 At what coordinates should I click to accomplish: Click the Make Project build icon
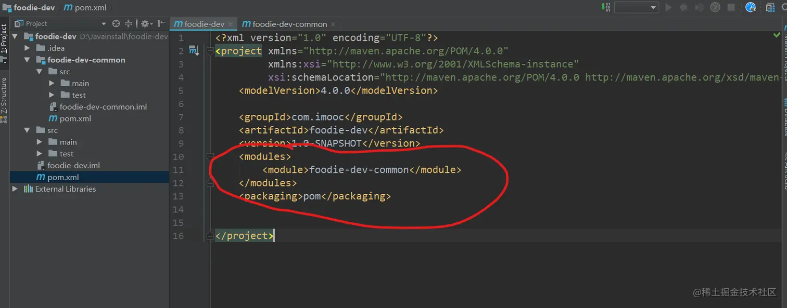coord(605,7)
